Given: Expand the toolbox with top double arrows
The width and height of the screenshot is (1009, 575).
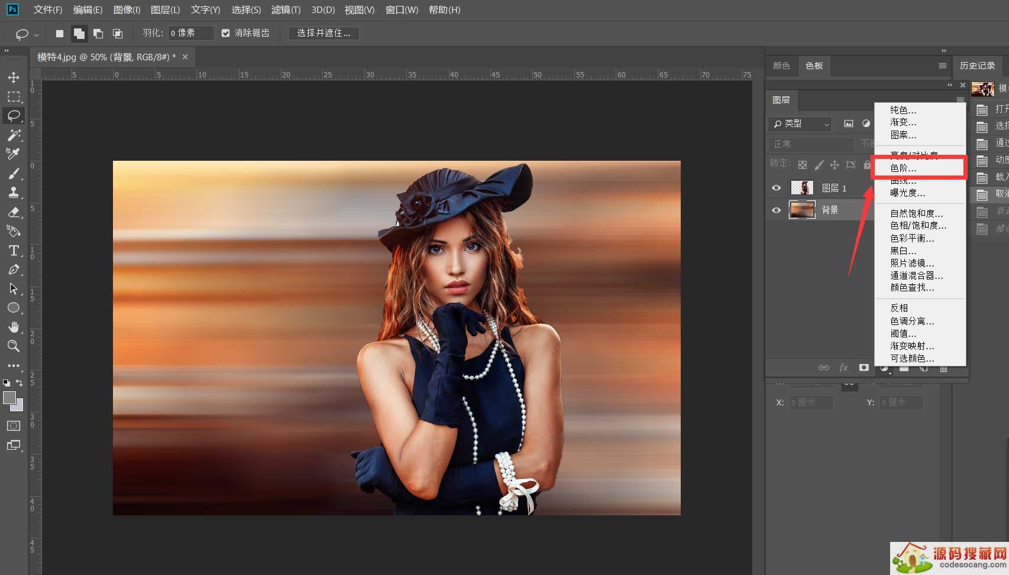Looking at the screenshot, I should [x=7, y=51].
